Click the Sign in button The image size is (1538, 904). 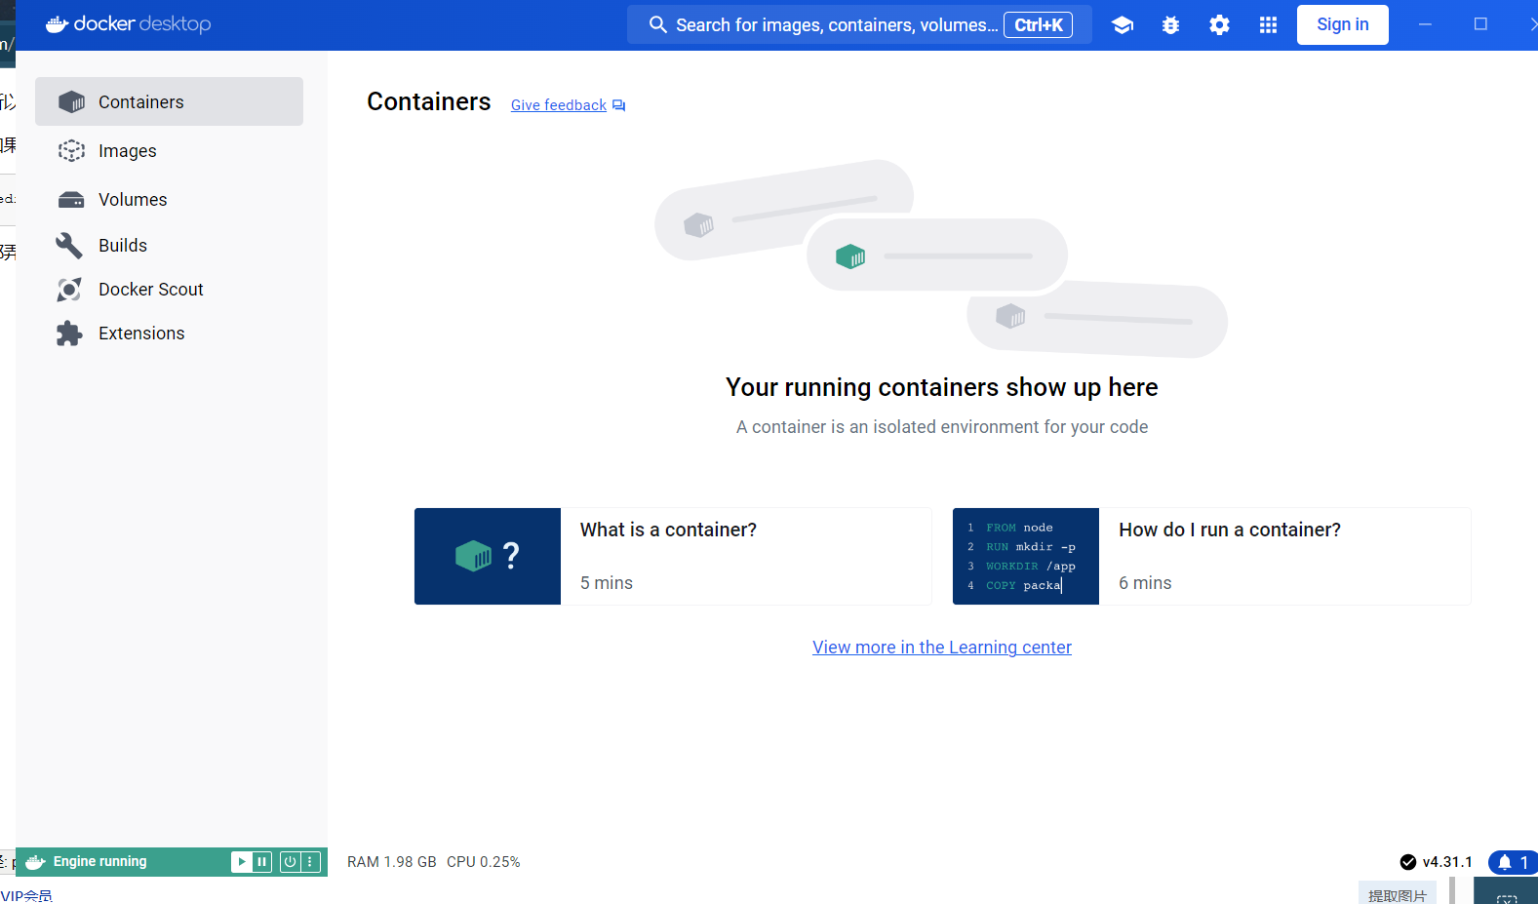coord(1342,25)
